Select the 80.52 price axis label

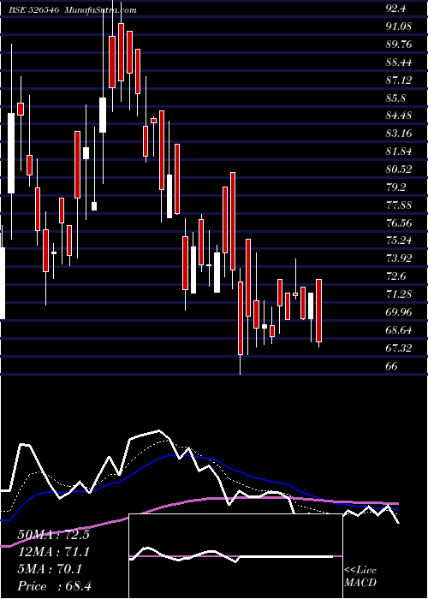click(399, 169)
